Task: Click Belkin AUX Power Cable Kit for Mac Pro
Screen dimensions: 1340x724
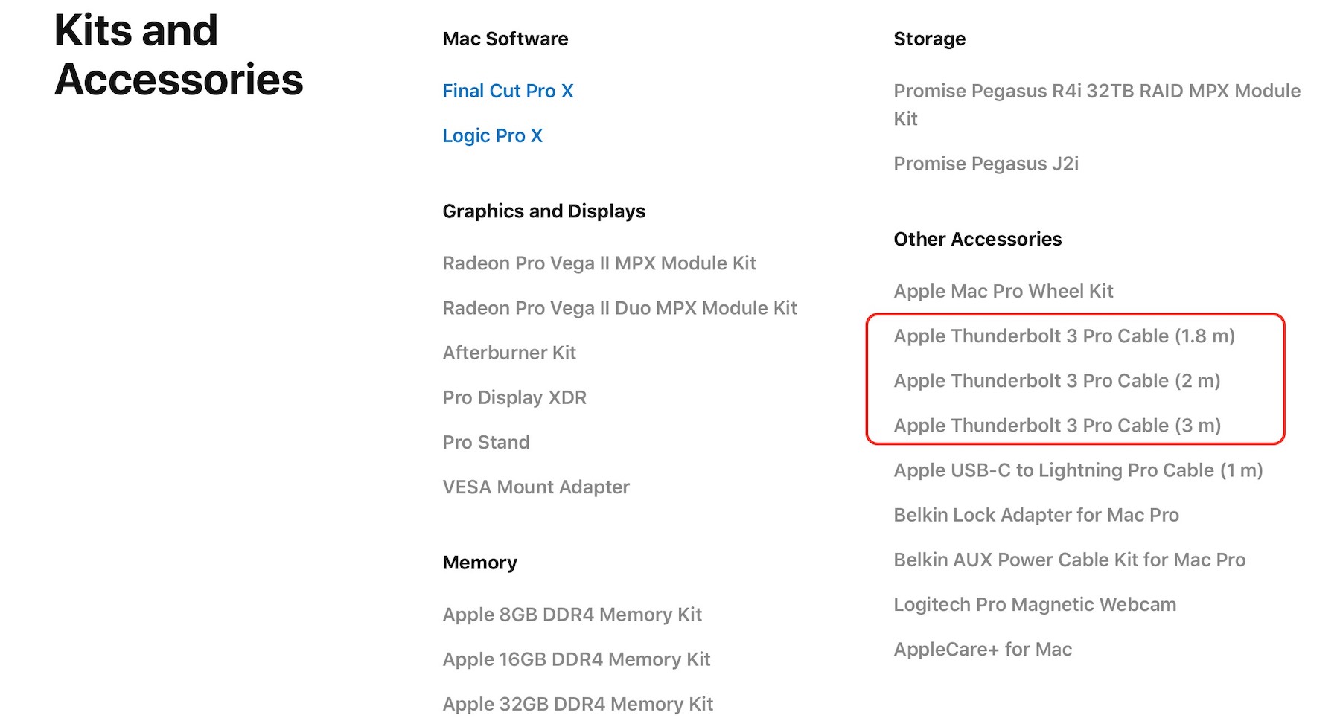Action: 1069,560
